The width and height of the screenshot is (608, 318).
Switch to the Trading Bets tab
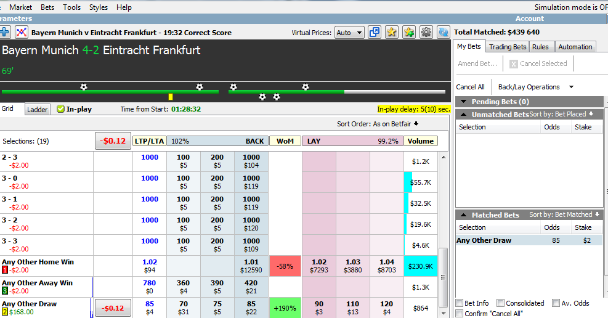pos(508,47)
